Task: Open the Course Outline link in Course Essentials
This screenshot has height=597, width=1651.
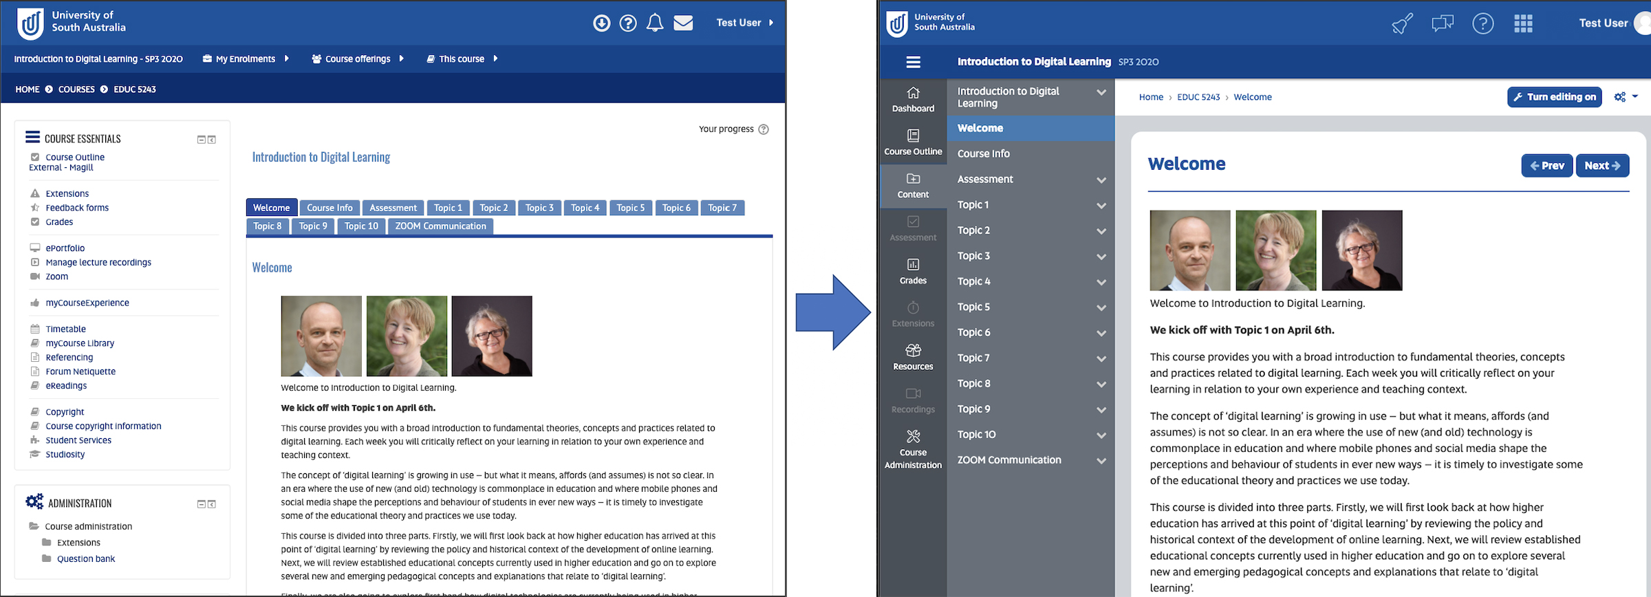Action: point(75,158)
